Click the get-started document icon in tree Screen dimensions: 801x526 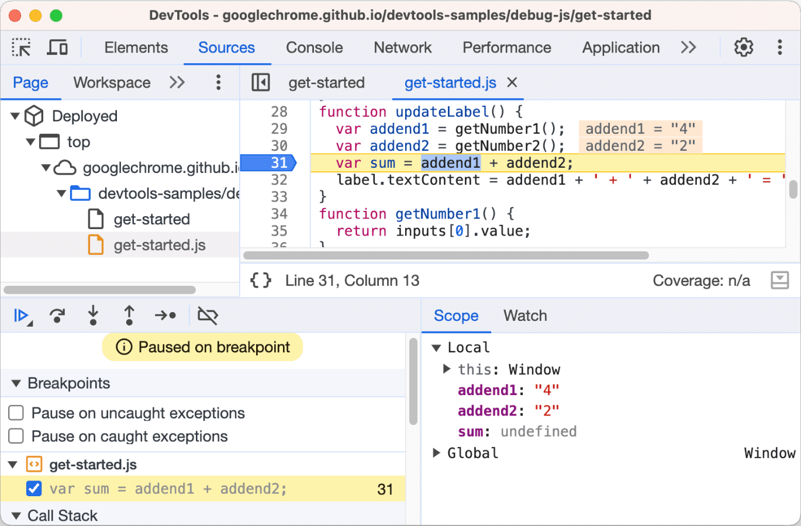point(95,219)
